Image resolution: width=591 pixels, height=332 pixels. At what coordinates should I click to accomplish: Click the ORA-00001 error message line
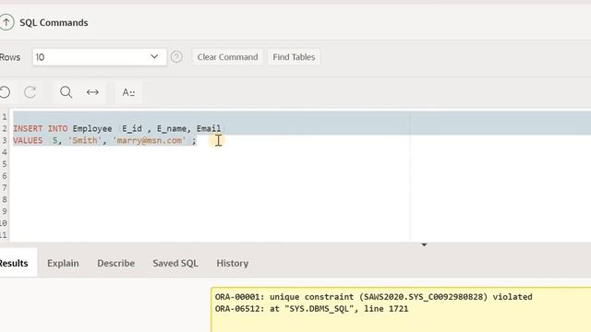373,297
